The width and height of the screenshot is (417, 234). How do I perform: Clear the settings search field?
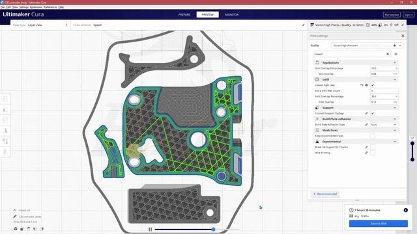click(x=388, y=54)
